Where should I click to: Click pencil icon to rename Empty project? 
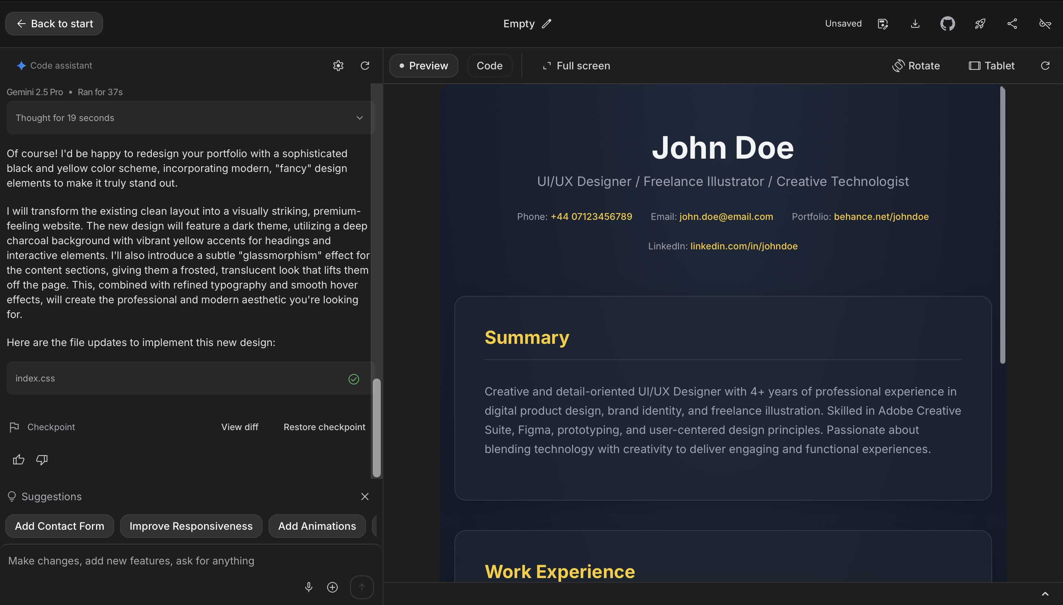coord(547,24)
